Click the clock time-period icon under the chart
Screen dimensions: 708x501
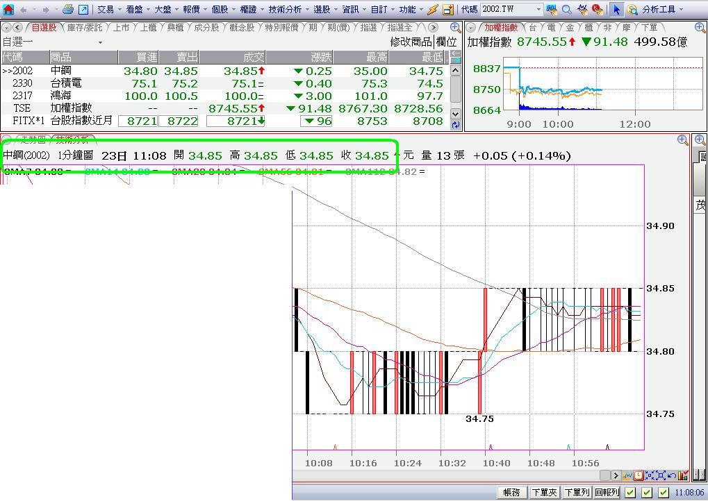(x=639, y=475)
